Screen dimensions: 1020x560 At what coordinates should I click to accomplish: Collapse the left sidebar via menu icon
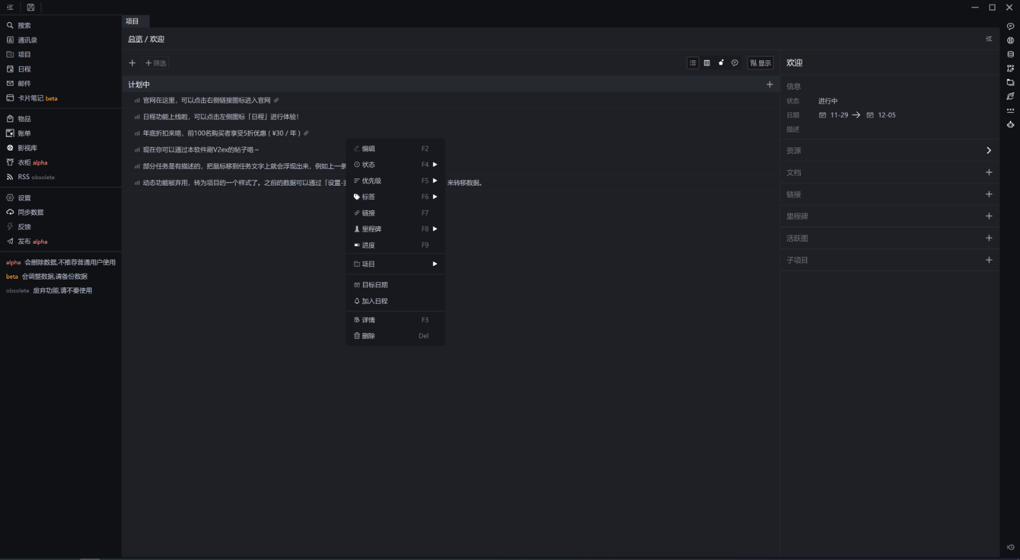click(10, 8)
